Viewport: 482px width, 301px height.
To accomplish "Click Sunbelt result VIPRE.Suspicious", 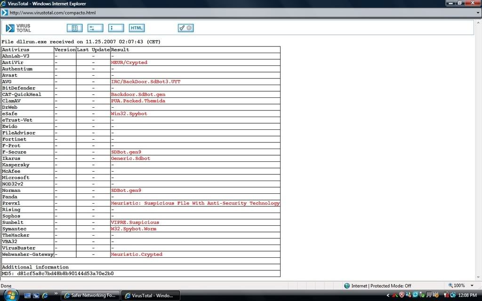I will pyautogui.click(x=135, y=222).
